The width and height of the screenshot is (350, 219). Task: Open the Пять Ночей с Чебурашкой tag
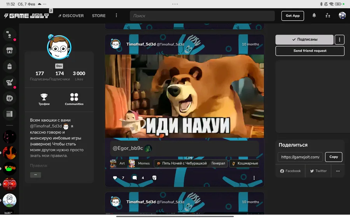point(191,163)
